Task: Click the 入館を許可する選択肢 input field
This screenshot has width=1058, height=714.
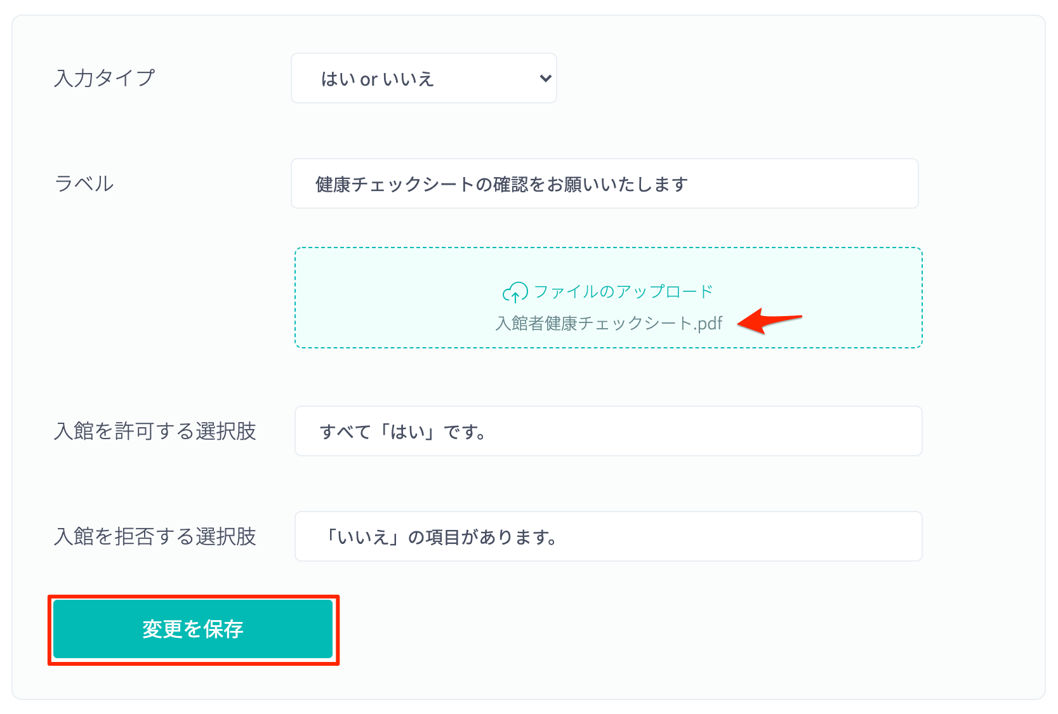Action: 609,431
